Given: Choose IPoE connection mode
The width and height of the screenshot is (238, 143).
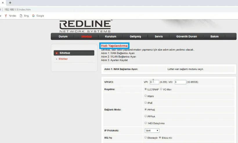Looking at the screenshot, I should (x=146, y=103).
